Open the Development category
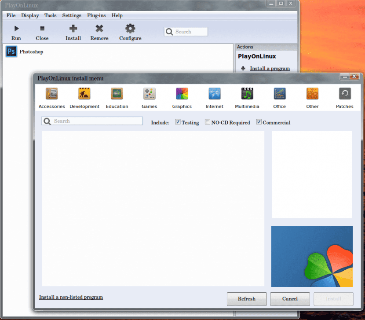 coord(84,98)
